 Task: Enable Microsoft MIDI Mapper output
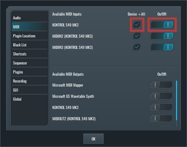(161, 85)
